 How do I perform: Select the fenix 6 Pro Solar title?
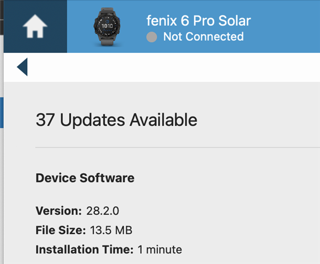click(x=199, y=21)
